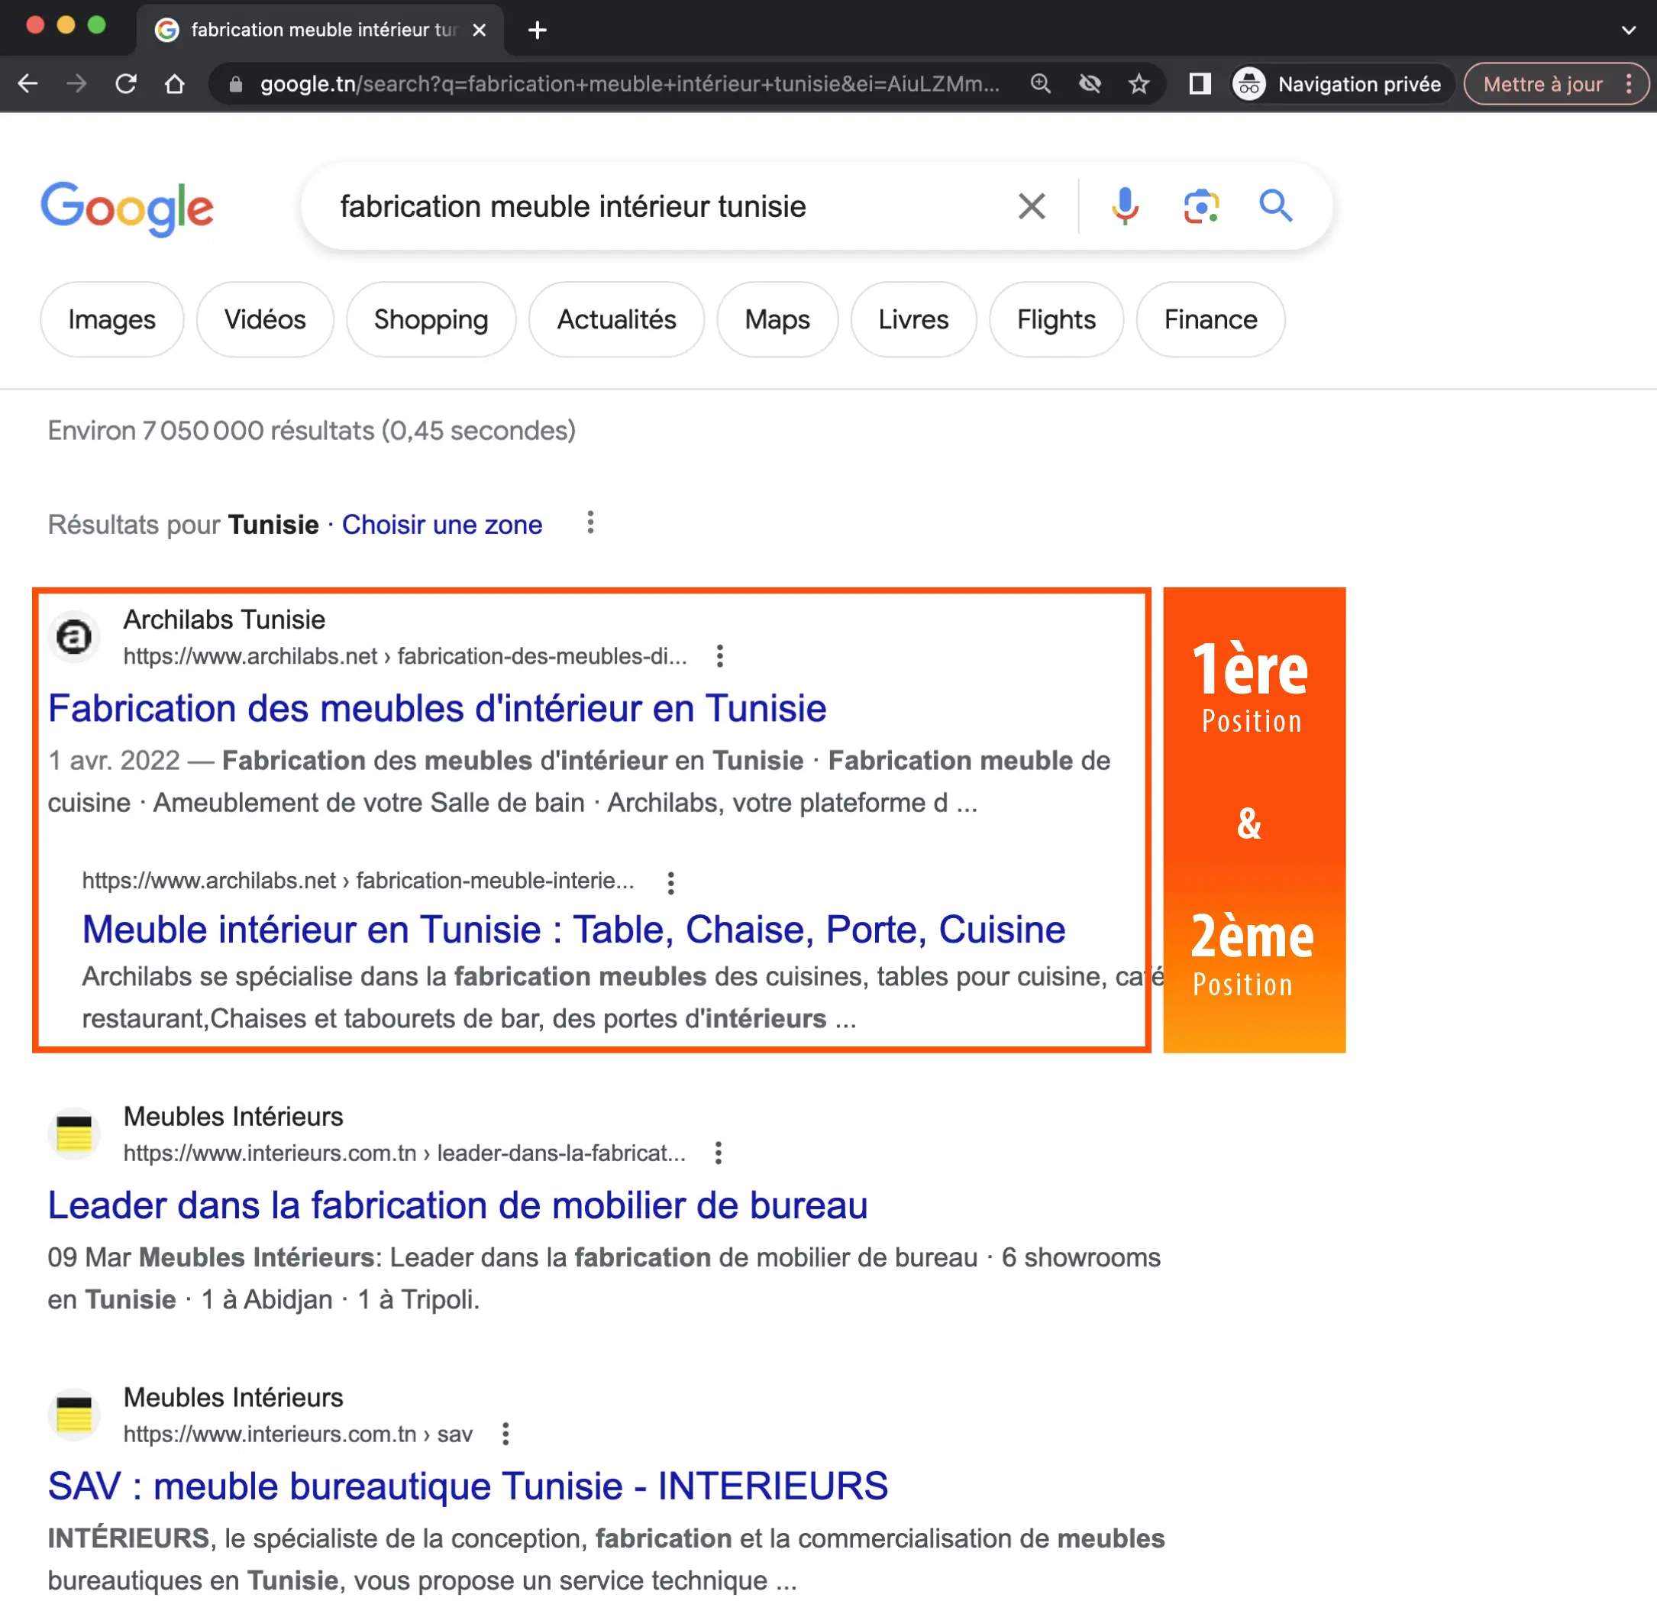Viewport: 1657px width, 1601px height.
Task: Expand the tab search chevron
Action: click(x=1628, y=31)
